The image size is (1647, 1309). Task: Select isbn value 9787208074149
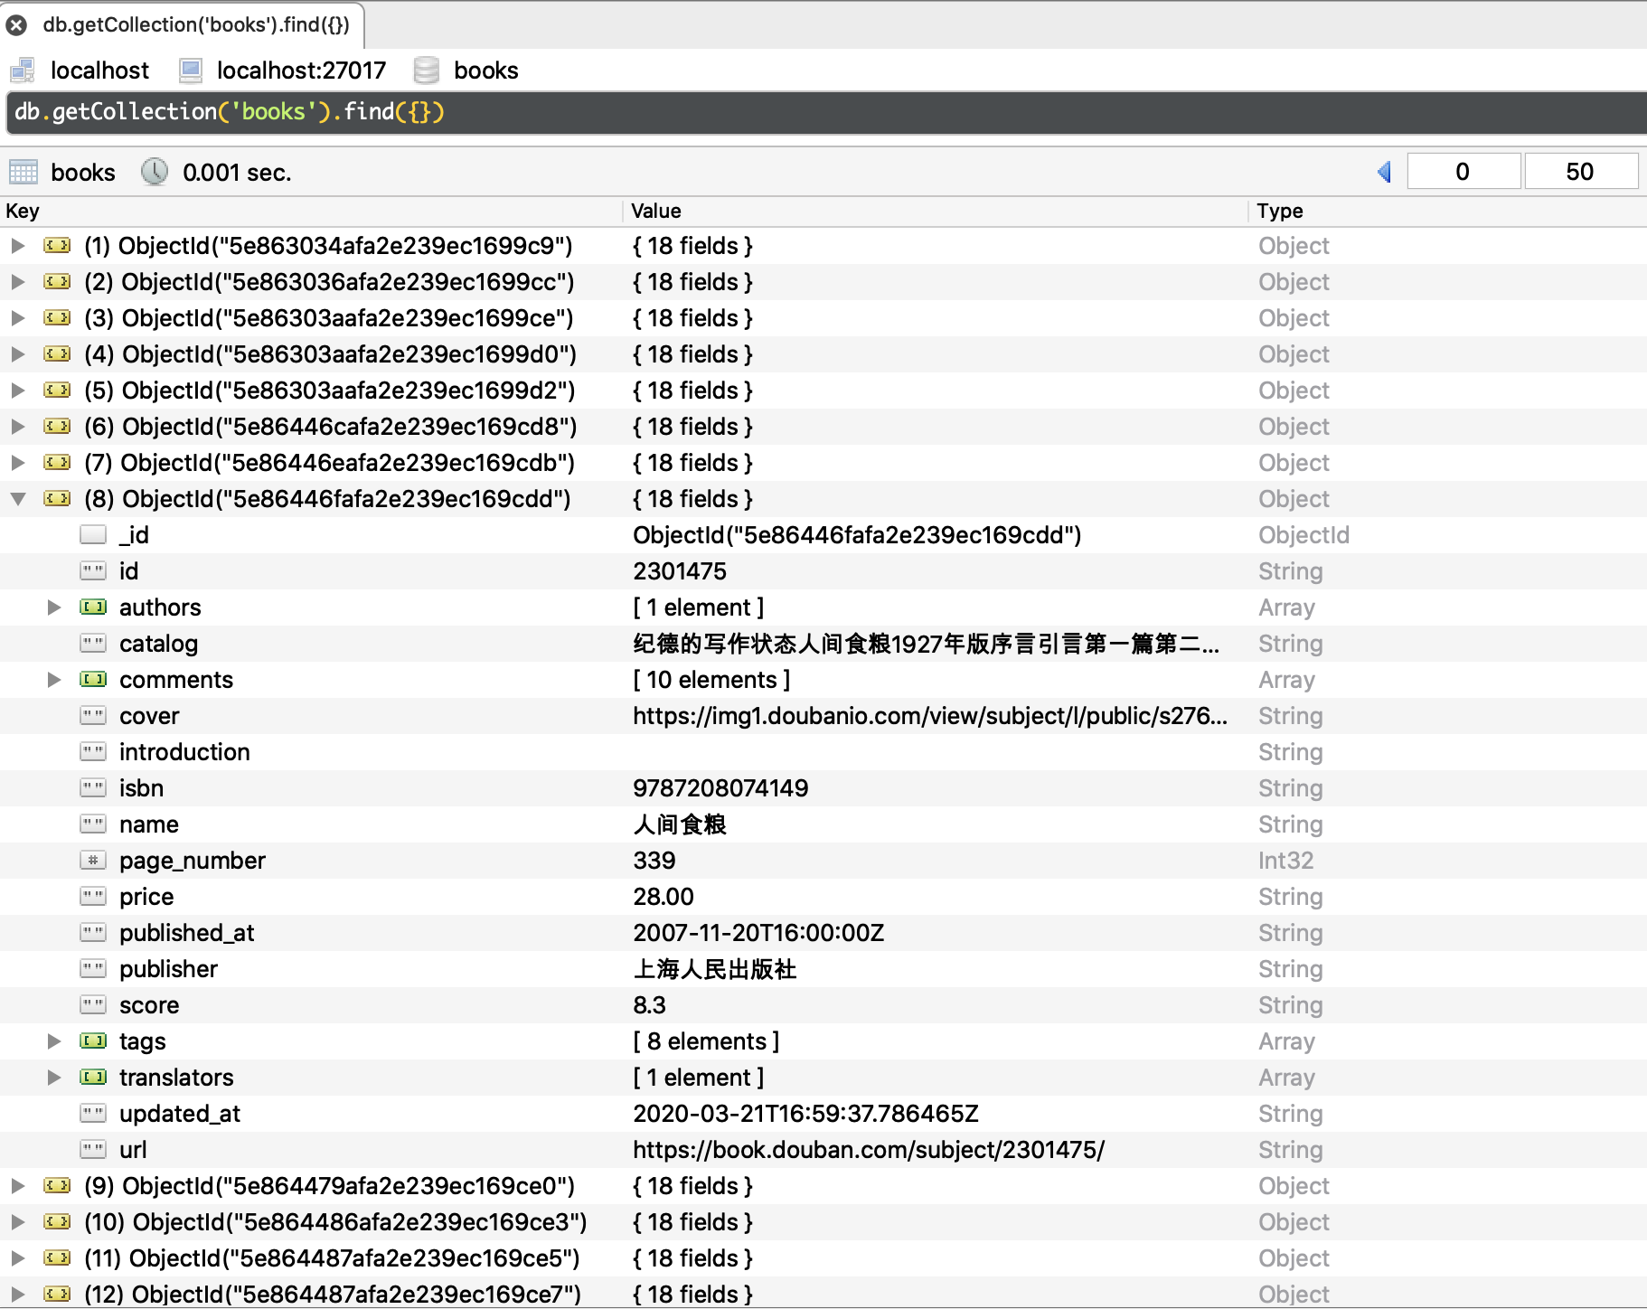pyautogui.click(x=720, y=788)
